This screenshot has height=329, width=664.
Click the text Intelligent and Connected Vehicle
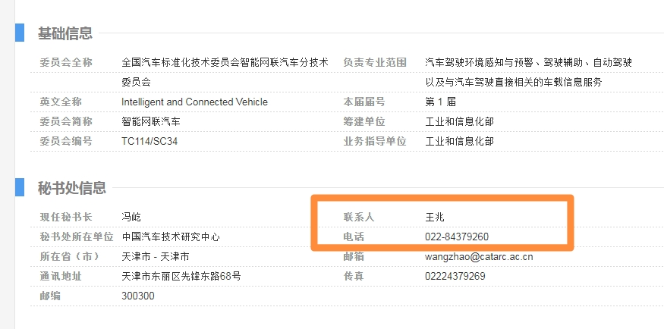(x=194, y=102)
